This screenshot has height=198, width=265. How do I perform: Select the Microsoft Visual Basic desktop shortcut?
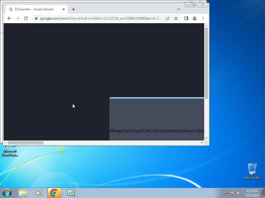click(10, 151)
